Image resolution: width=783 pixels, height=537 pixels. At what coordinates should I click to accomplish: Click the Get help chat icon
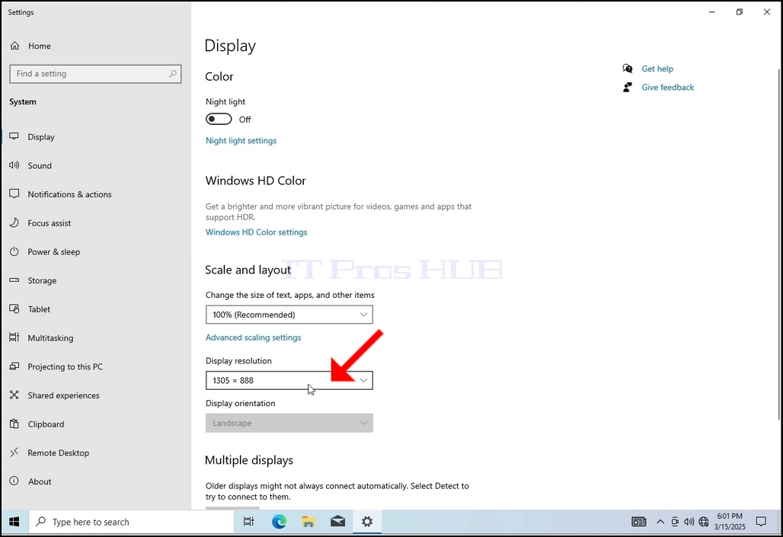coord(627,69)
